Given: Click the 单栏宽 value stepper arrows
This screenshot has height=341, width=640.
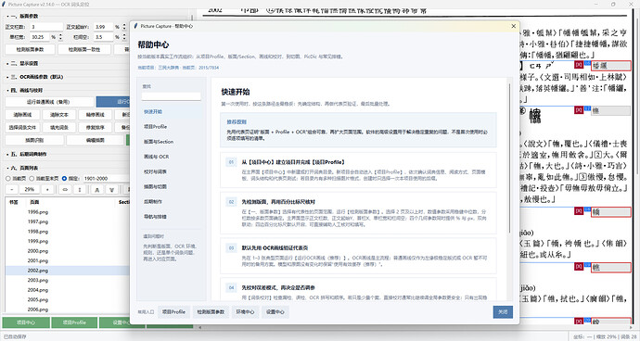Looking at the screenshot, I should pos(61,37).
